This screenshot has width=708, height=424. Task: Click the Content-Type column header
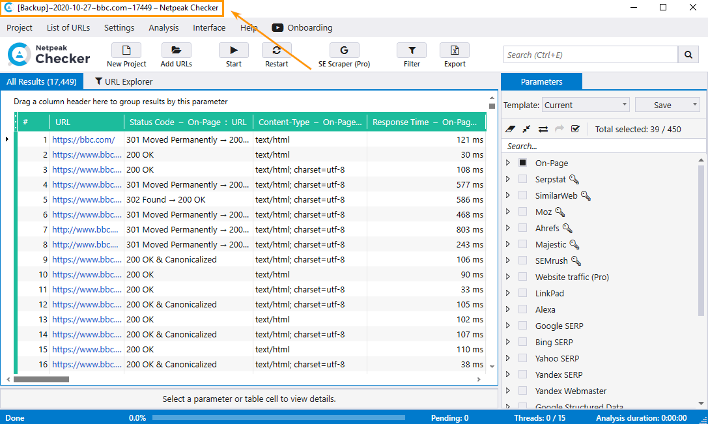pos(310,122)
